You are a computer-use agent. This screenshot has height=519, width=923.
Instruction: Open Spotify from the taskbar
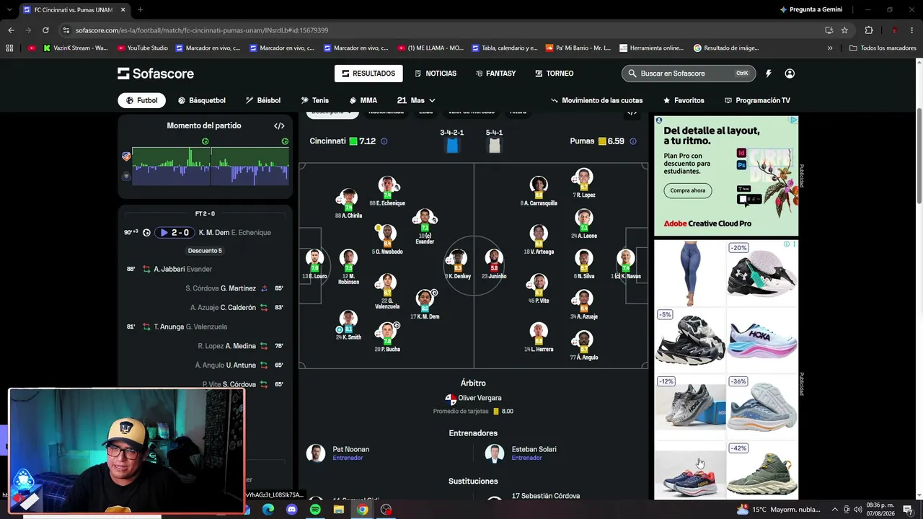[315, 510]
